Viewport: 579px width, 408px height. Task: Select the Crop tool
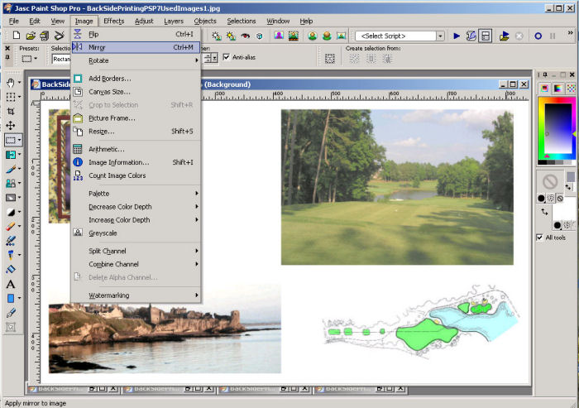click(x=11, y=111)
